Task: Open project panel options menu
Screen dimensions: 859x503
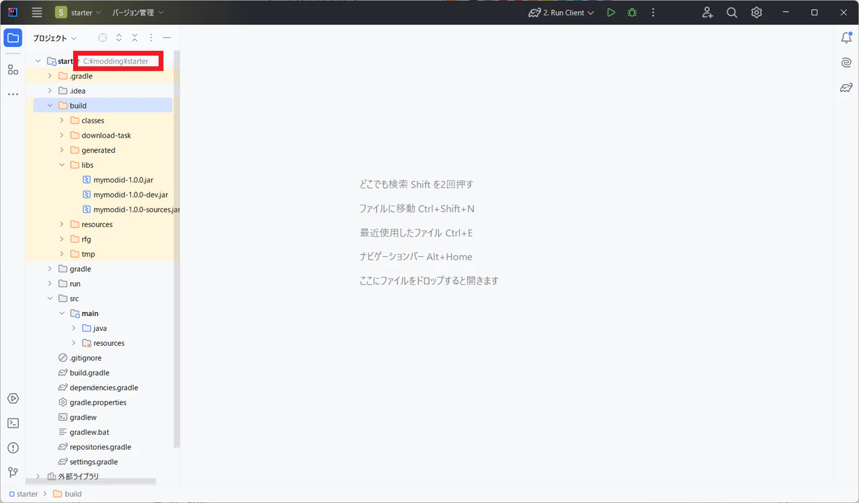Action: point(150,38)
